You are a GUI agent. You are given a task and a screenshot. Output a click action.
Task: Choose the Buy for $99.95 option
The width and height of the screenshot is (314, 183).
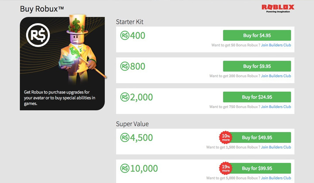[x=257, y=168]
